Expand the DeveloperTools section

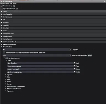tap(53, 34)
